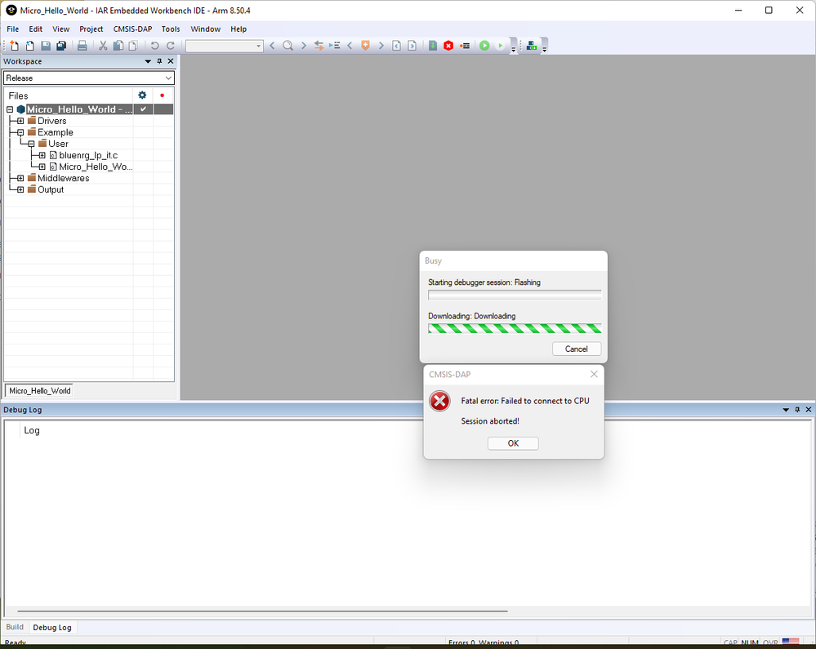Click the toolbar overflow arrow after debug icons
The width and height of the screenshot is (816, 649).
[513, 50]
